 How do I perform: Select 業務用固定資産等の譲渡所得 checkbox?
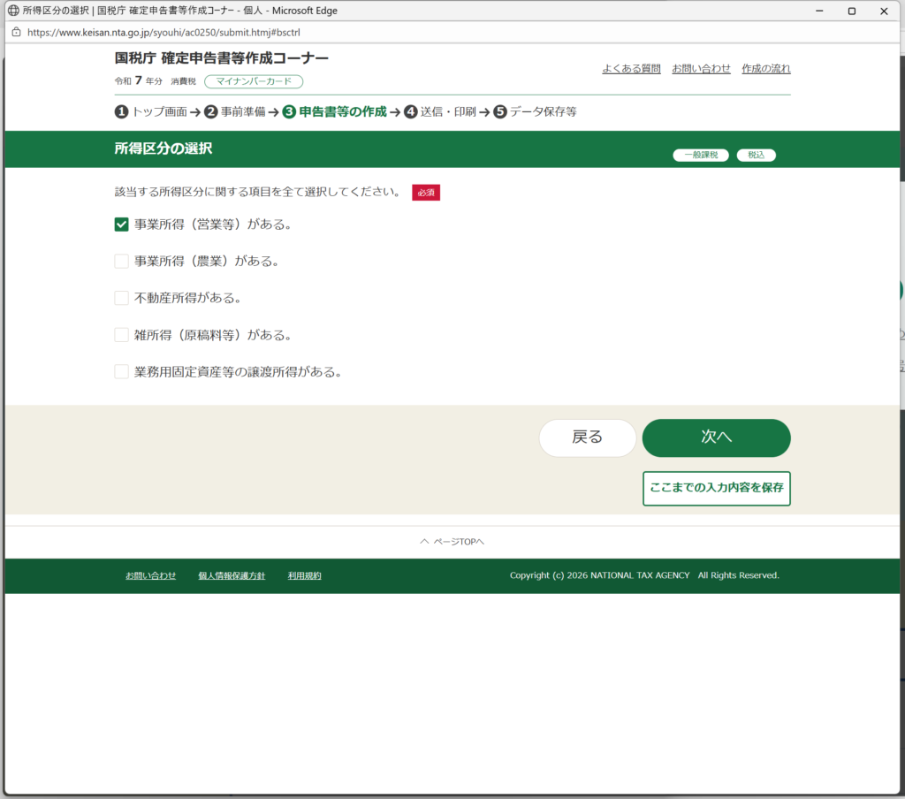tap(122, 372)
